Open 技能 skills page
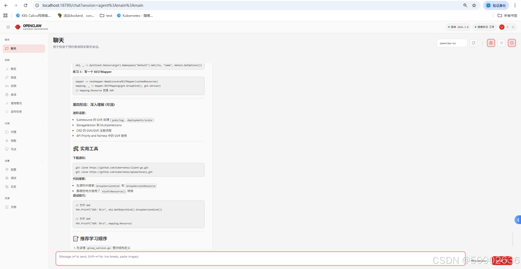The width and height of the screenshot is (521, 269). tap(24, 141)
